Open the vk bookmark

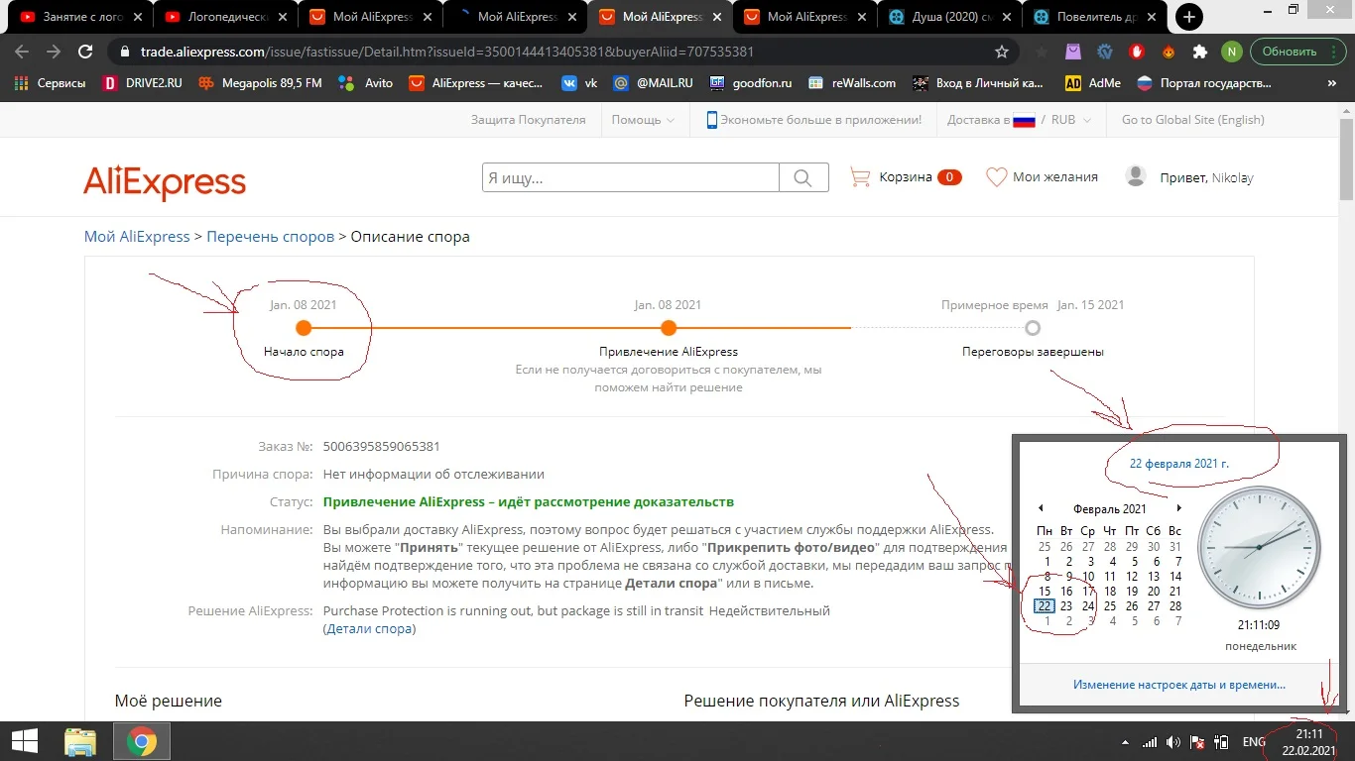point(579,83)
